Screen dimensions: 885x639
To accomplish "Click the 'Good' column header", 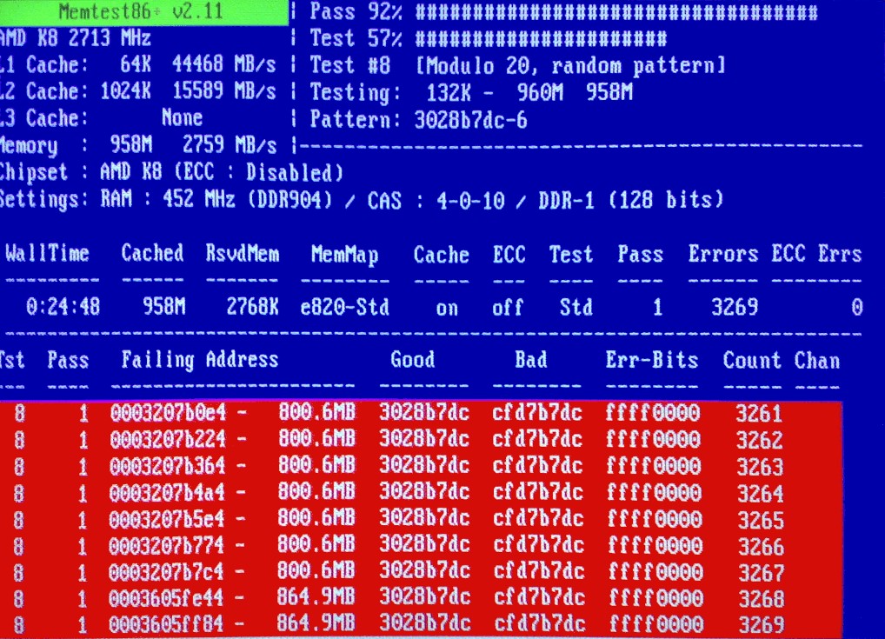I will pos(412,360).
